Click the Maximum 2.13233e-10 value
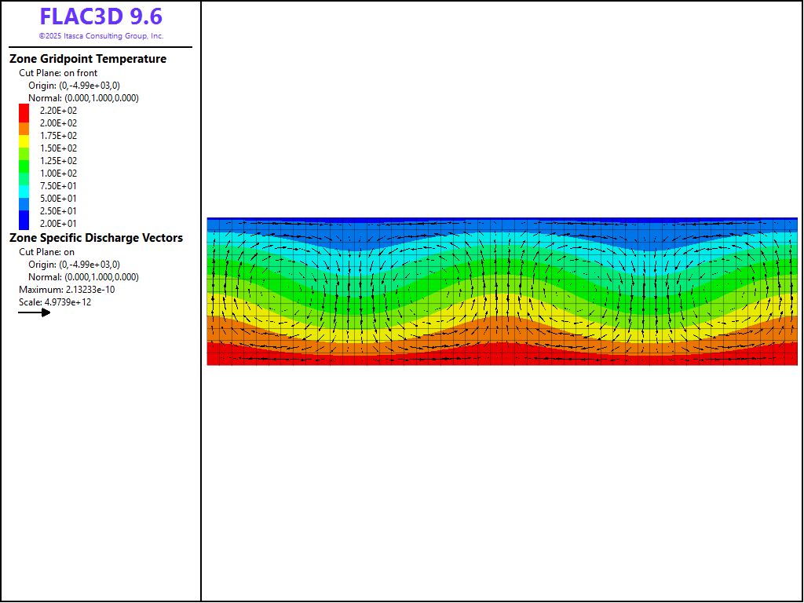The image size is (804, 603). (67, 290)
